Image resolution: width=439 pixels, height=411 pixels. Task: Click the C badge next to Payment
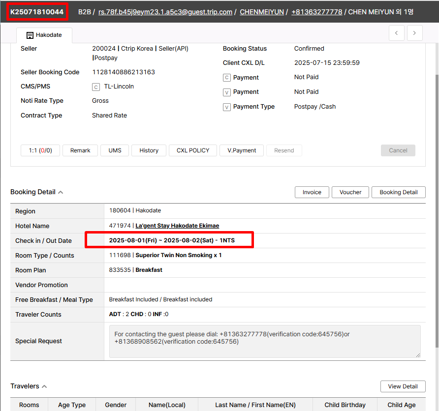[x=227, y=78]
